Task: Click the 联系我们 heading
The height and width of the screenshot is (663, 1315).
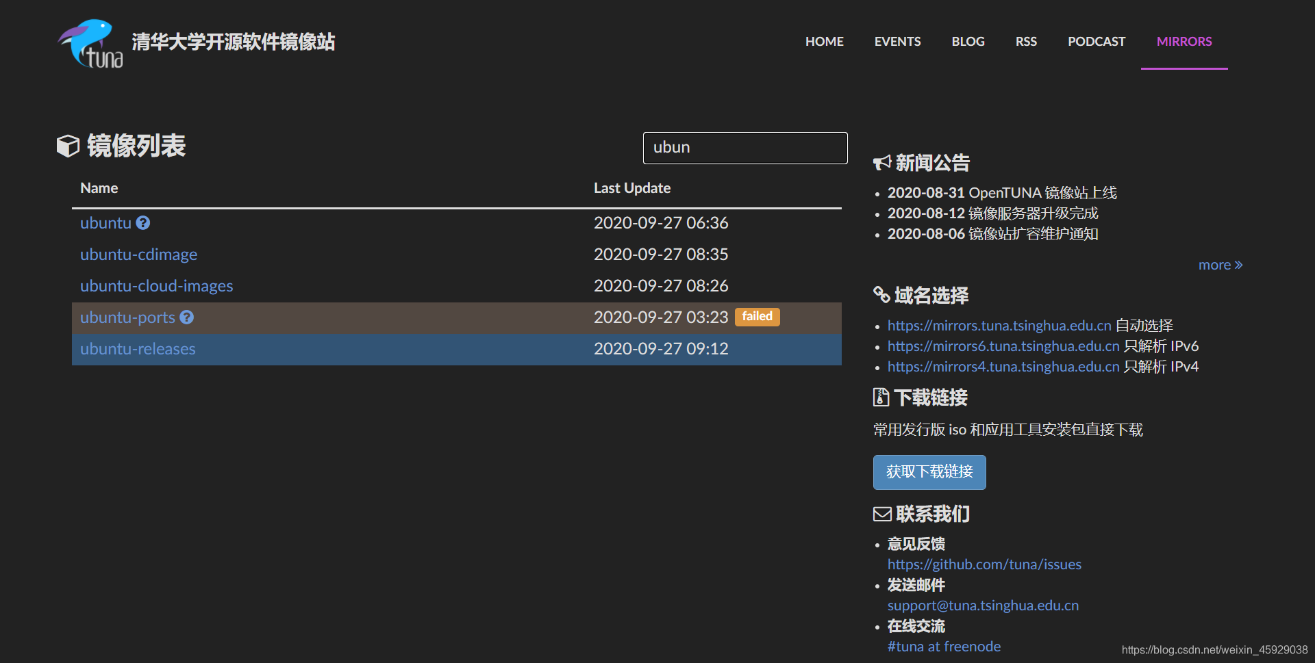Action: 933,514
